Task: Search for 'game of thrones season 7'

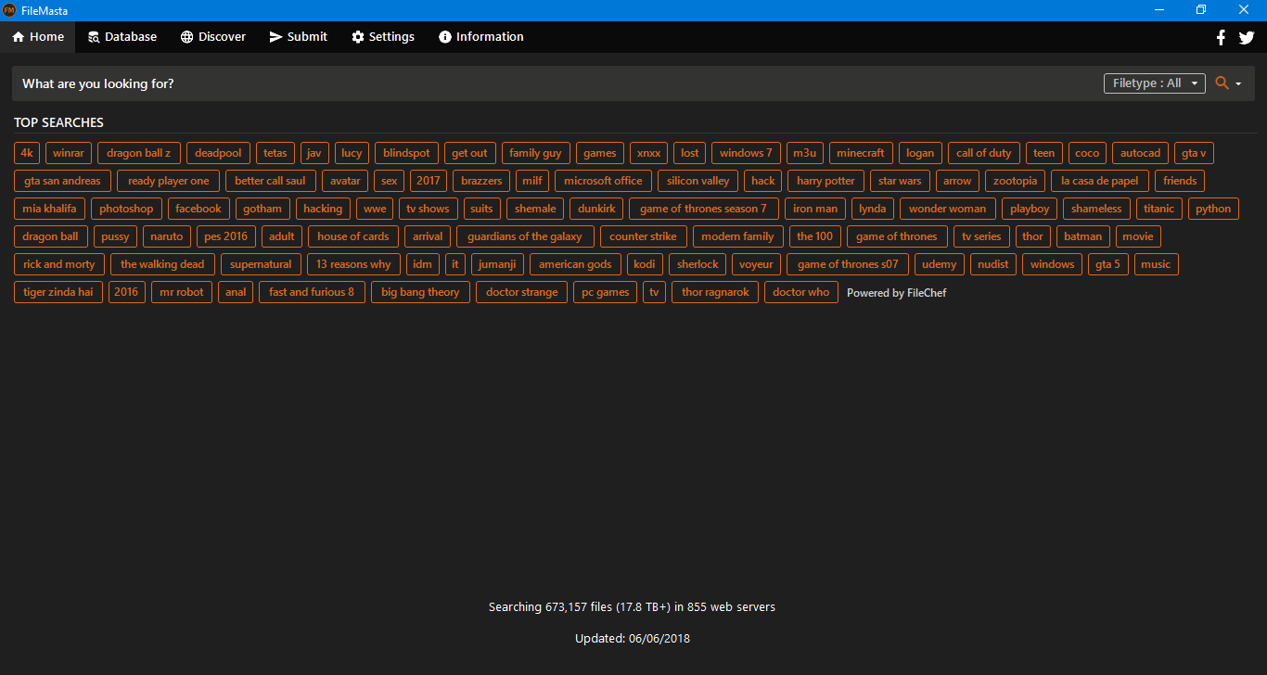Action: (704, 209)
